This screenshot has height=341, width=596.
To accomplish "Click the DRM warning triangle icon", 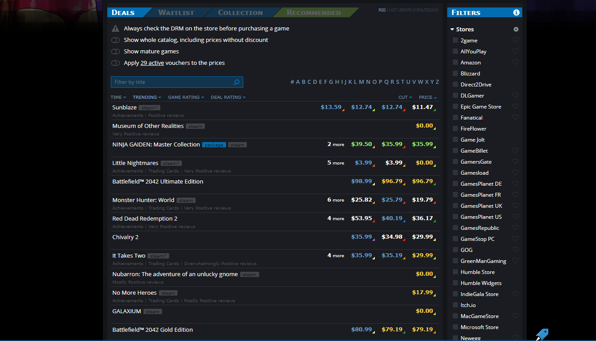I will pyautogui.click(x=115, y=28).
